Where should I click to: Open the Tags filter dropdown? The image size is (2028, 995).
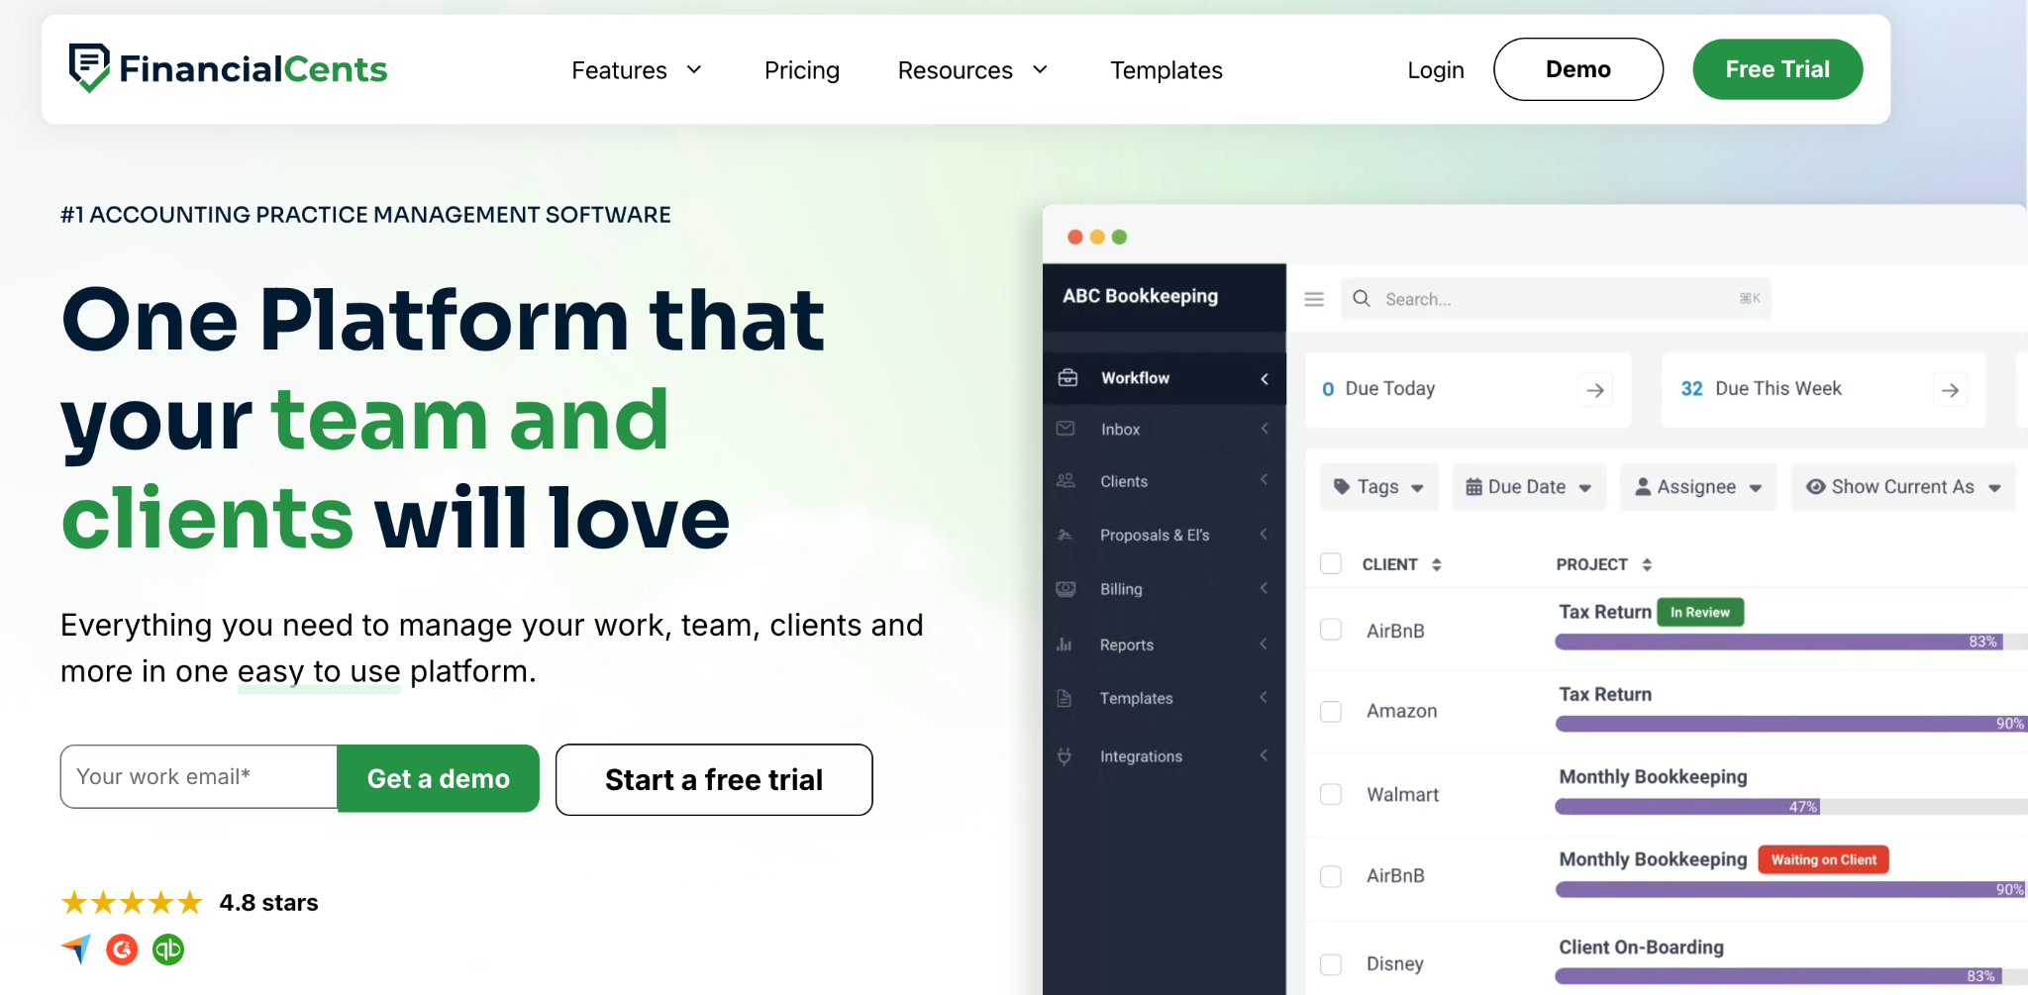click(1378, 487)
